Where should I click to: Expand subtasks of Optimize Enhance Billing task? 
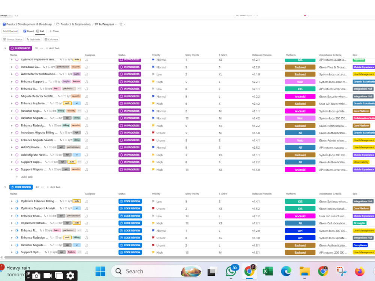tap(12, 202)
